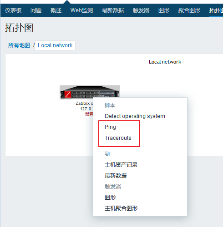Screen dimensions: 223x227
Task: Click the Local network breadcrumb link
Action: (55, 45)
